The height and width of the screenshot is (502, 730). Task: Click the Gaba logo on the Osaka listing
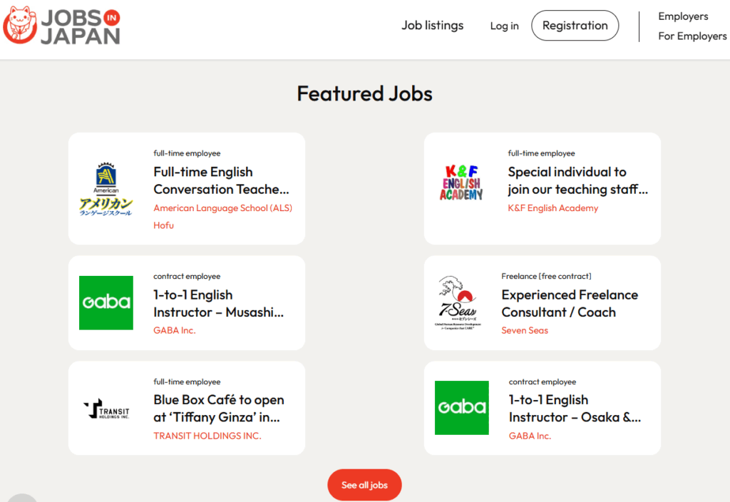[463, 408]
